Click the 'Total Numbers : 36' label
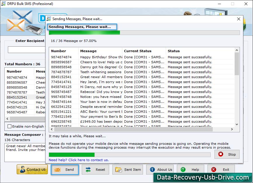Screen dimensions: 253x183 (22, 64)
